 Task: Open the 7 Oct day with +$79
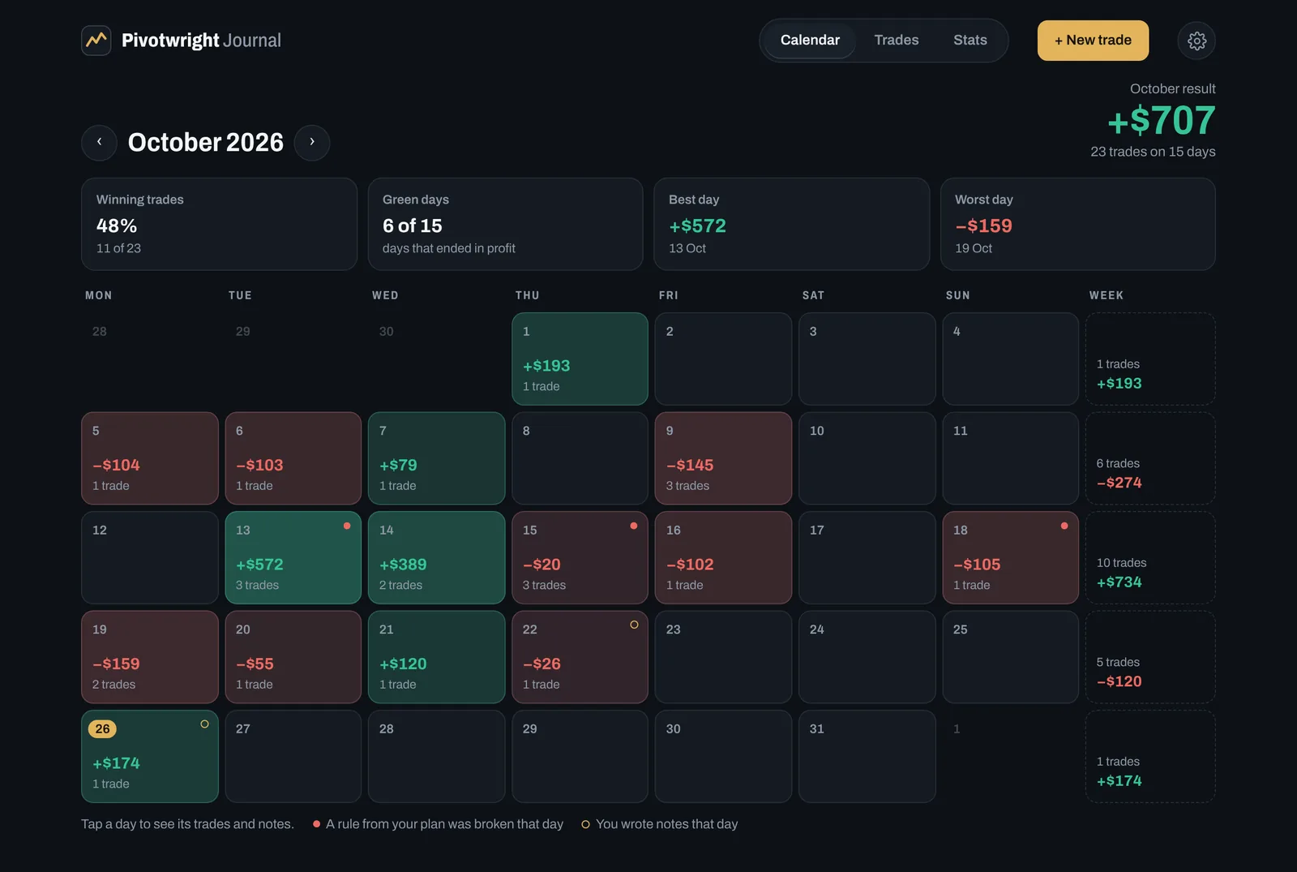coord(437,458)
